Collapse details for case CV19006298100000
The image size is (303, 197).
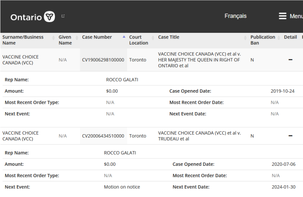(290, 60)
